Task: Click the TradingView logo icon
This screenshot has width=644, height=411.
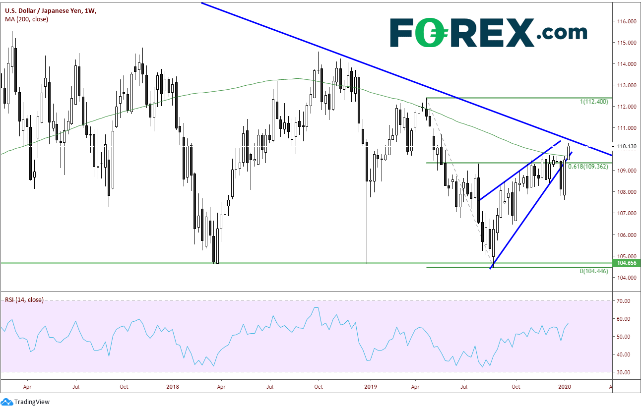Action: click(x=6, y=402)
